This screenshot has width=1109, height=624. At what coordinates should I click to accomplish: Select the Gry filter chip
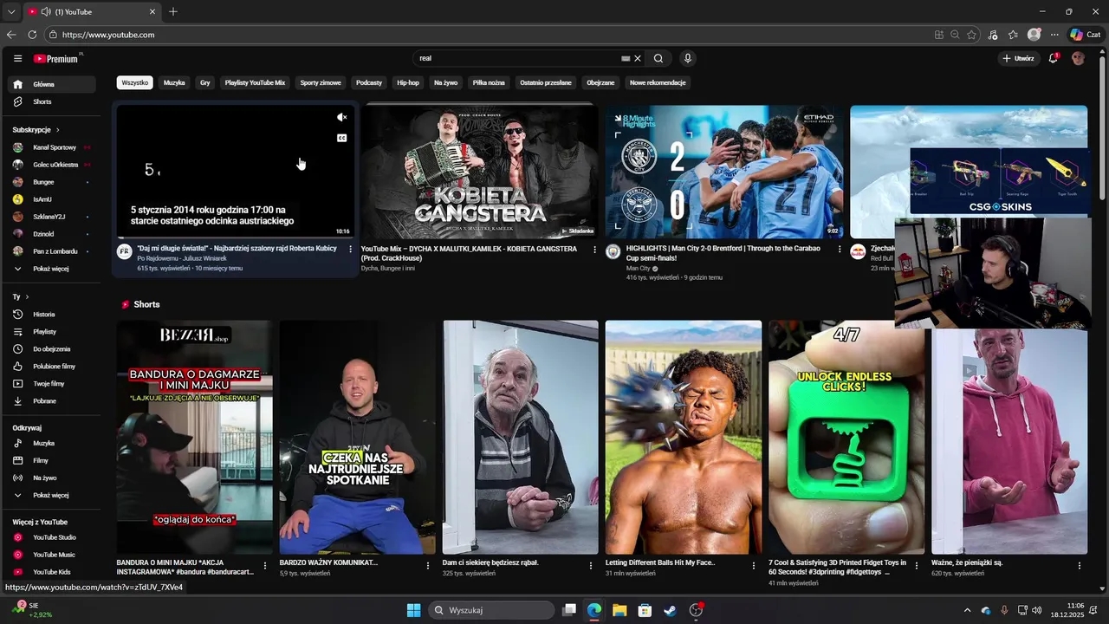[205, 82]
